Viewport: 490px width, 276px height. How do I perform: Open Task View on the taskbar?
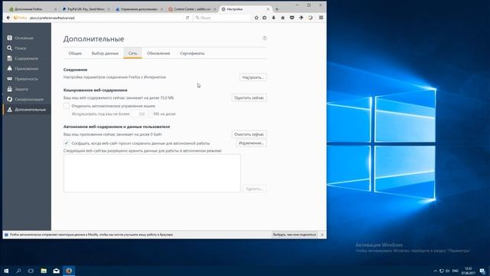(x=31, y=271)
